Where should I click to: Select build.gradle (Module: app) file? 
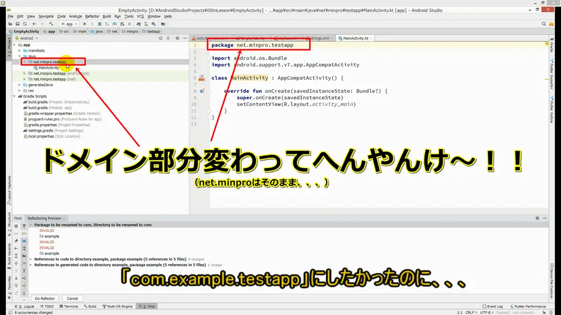pyautogui.click(x=50, y=108)
